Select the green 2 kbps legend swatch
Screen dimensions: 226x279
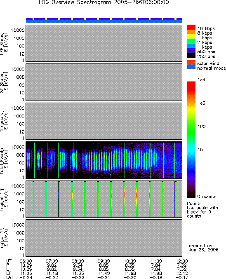pyautogui.click(x=191, y=42)
